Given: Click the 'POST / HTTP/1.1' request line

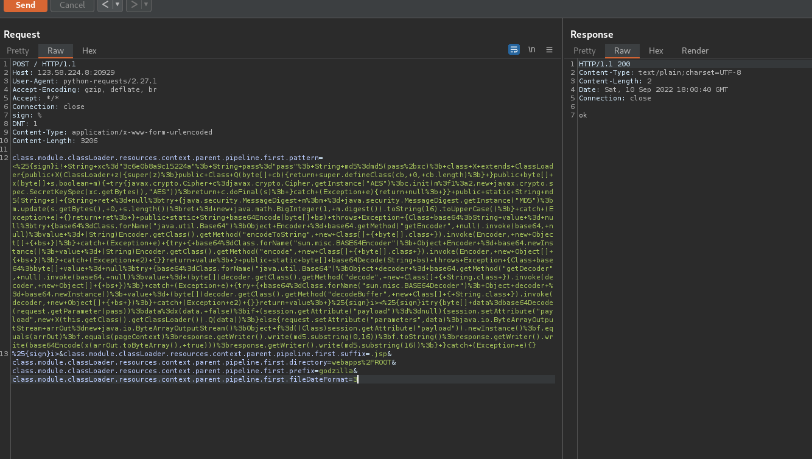Looking at the screenshot, I should click(x=44, y=64).
